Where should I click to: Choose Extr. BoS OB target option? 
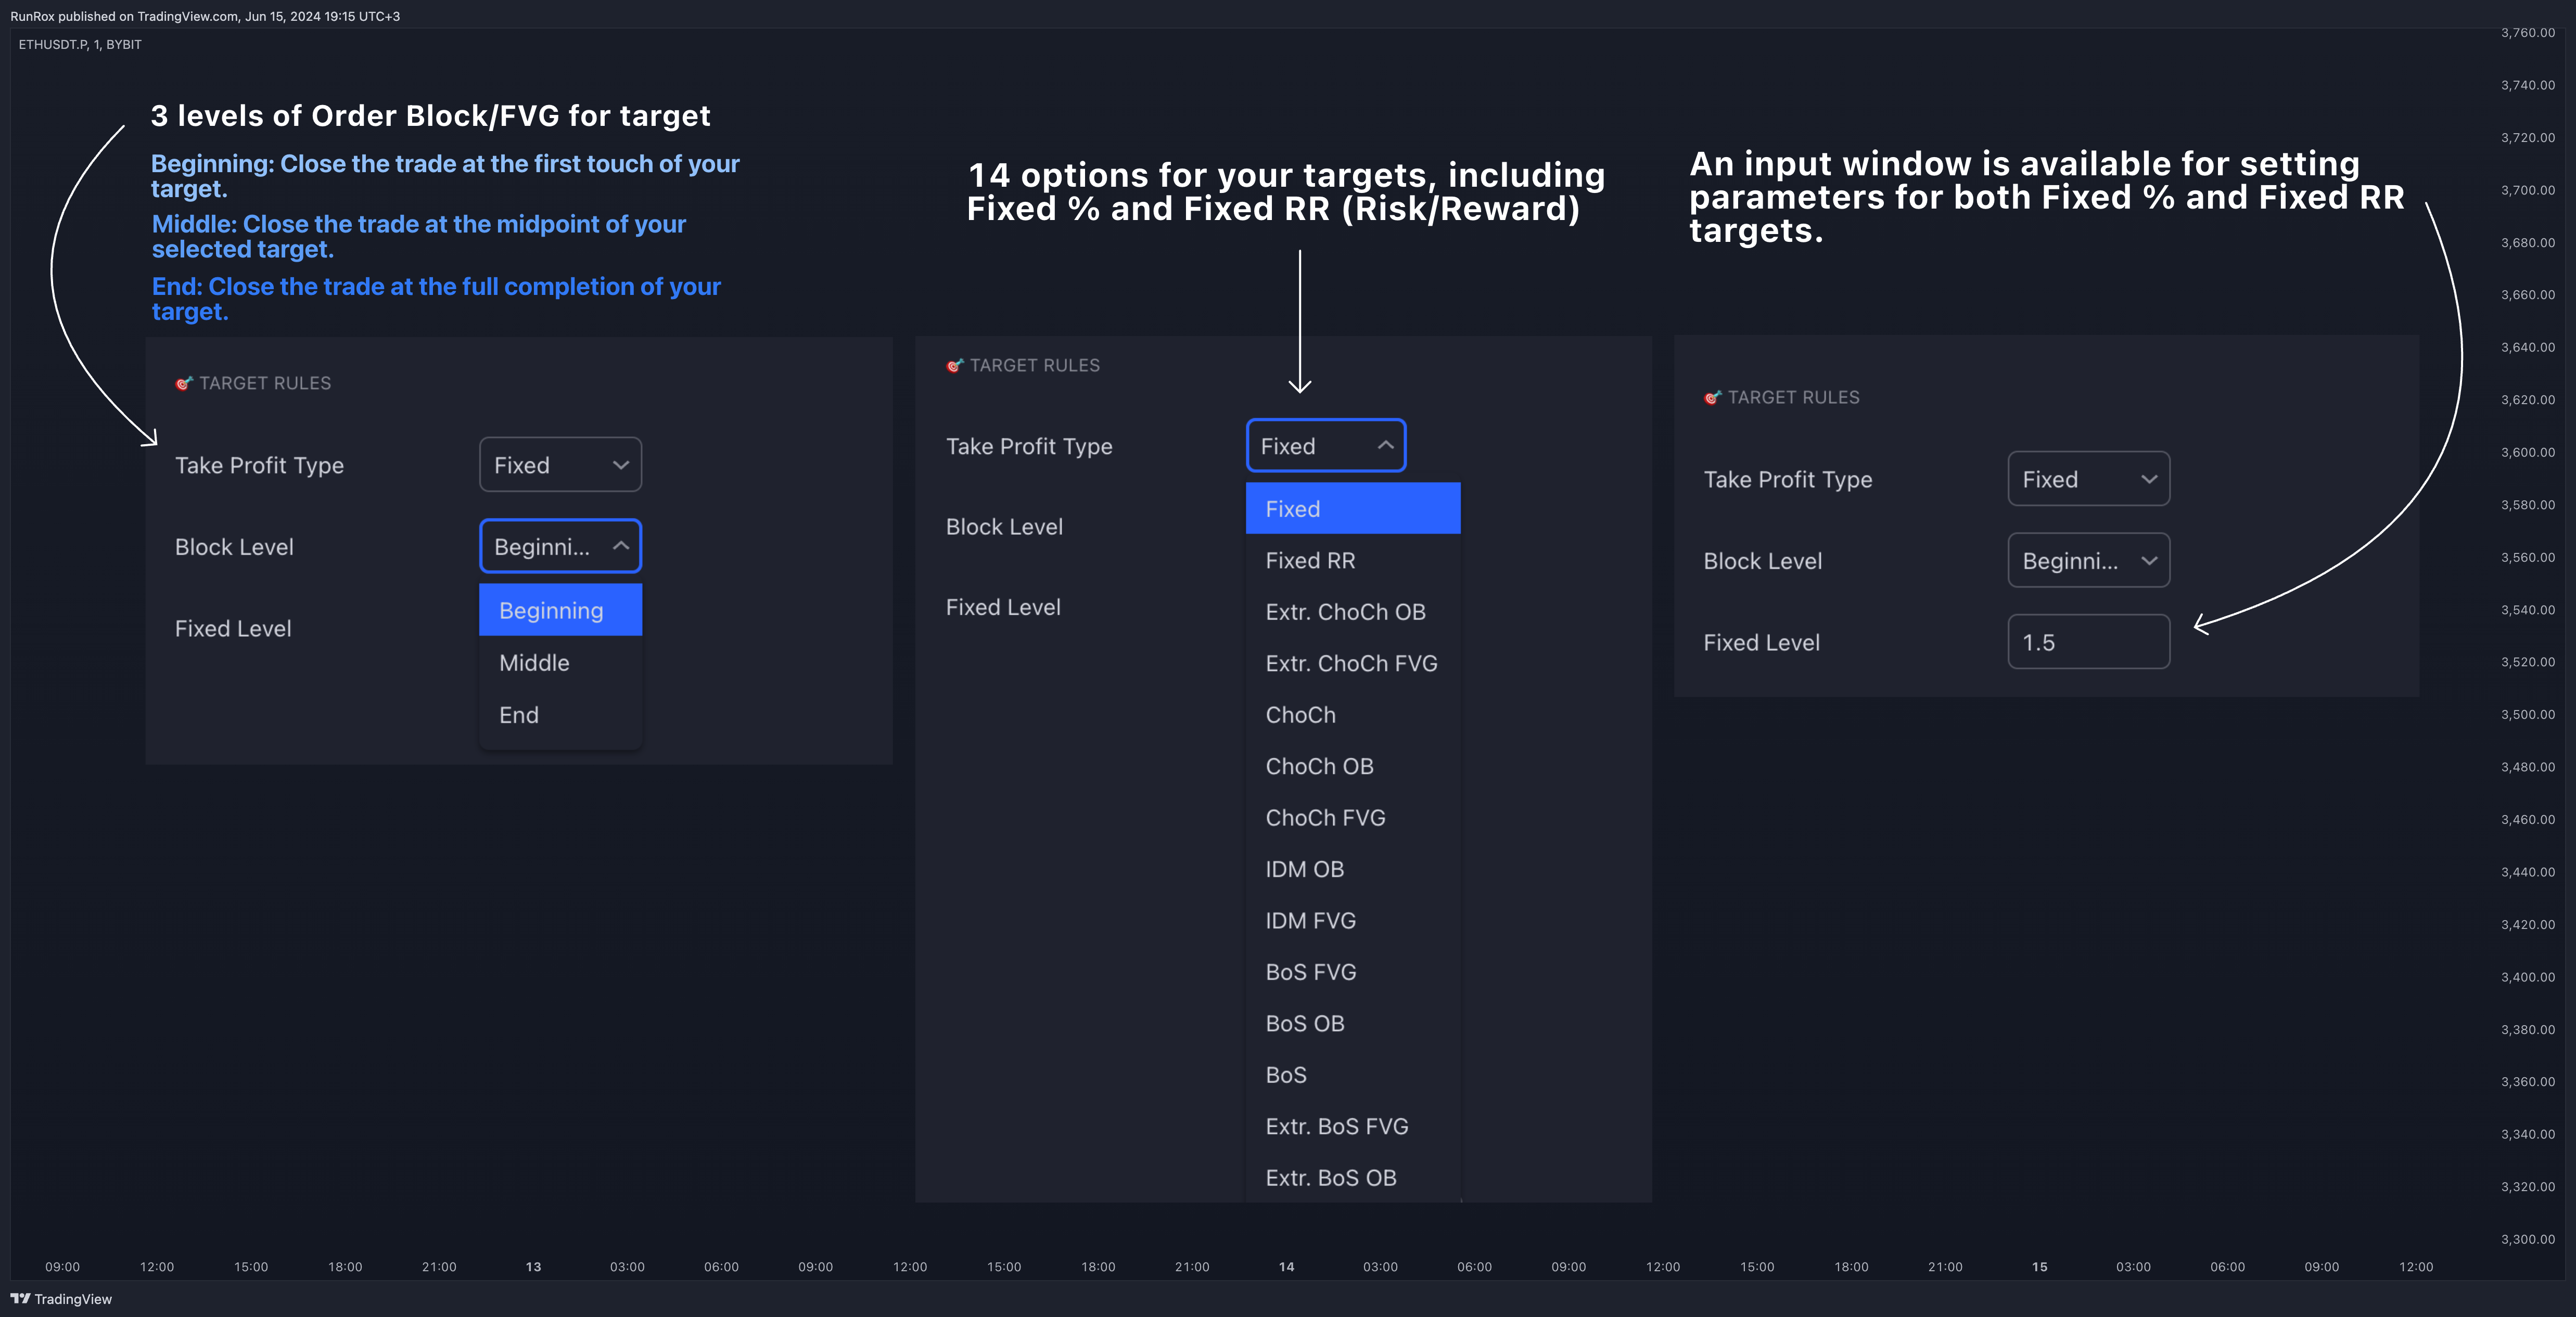coord(1353,1178)
